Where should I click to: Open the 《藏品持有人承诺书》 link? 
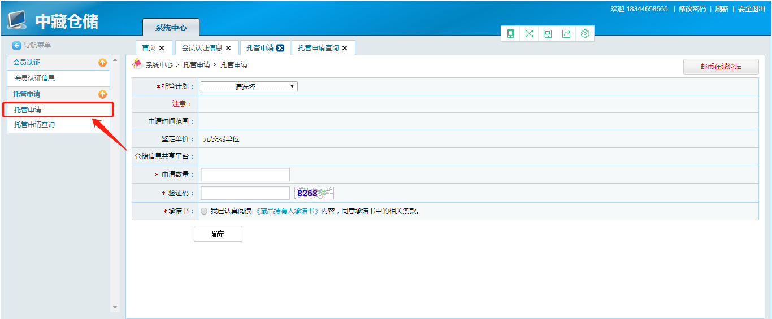pyautogui.click(x=287, y=211)
